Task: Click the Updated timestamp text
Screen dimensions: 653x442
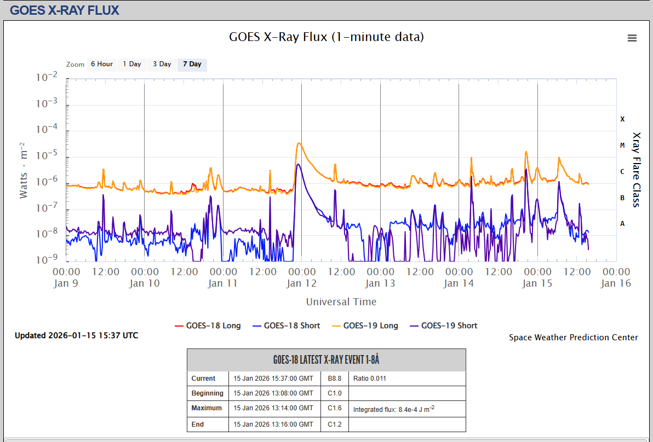Action: (x=76, y=335)
